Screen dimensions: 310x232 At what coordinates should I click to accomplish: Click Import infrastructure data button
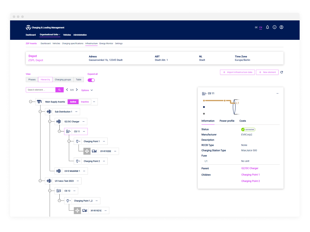237,72
